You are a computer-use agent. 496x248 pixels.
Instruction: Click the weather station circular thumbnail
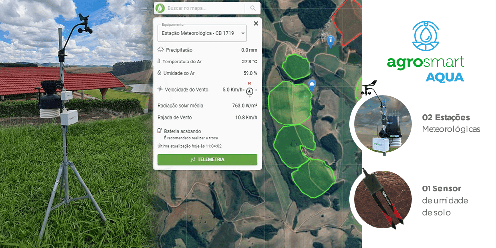point(382,124)
